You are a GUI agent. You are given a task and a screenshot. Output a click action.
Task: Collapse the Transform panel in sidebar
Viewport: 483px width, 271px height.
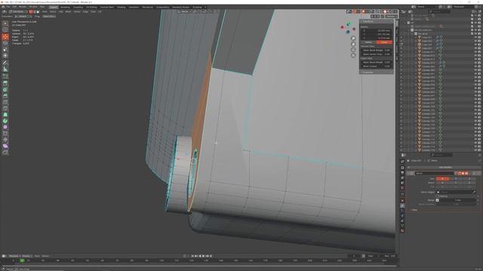(377, 22)
